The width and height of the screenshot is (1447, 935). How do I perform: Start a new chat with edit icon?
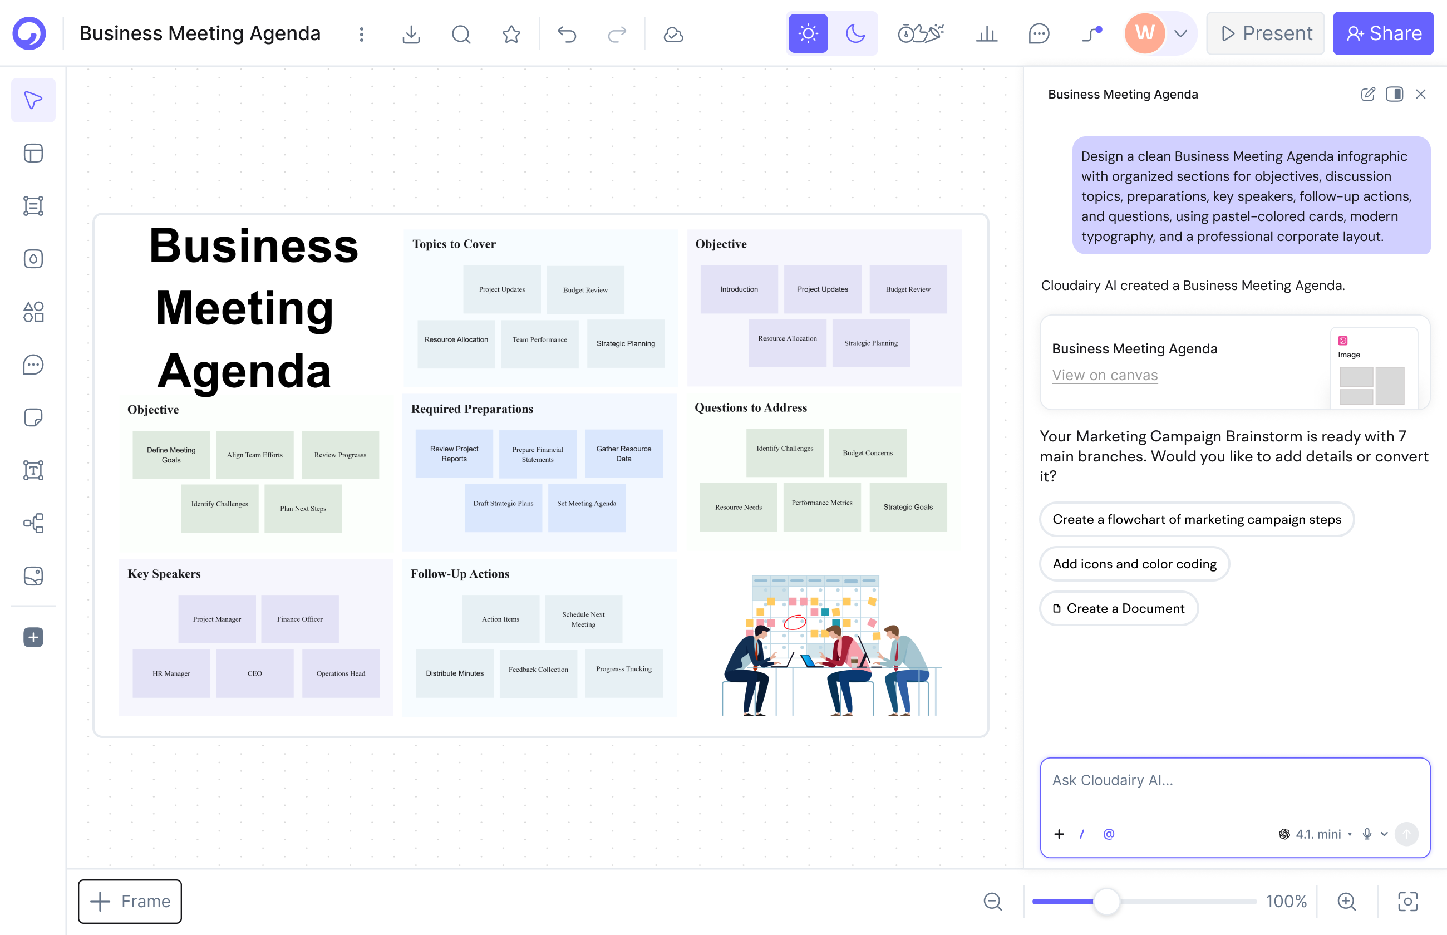(1367, 94)
